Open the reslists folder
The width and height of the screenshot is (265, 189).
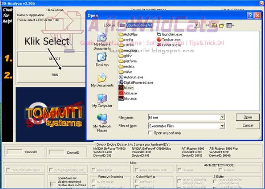coord(127,67)
